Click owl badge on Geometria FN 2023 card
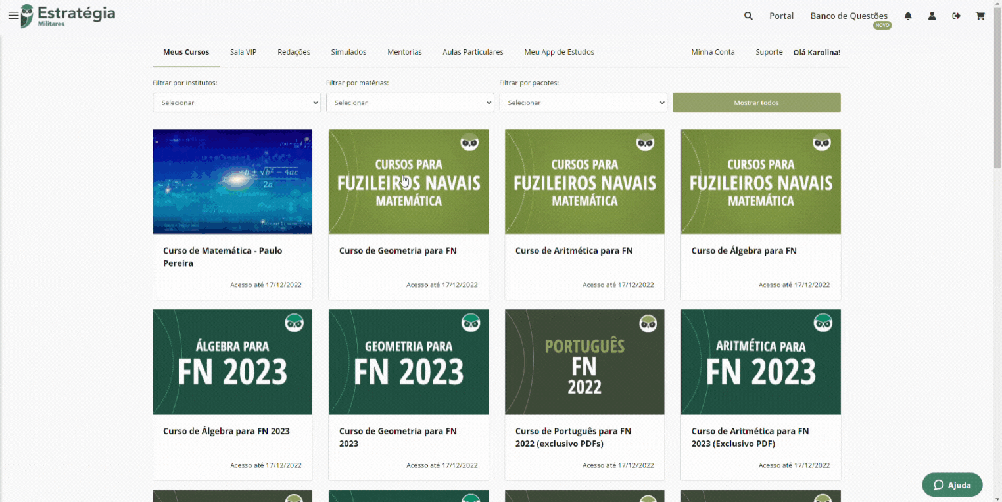The height and width of the screenshot is (502, 1002). click(469, 323)
